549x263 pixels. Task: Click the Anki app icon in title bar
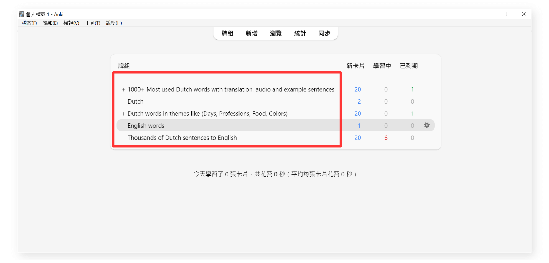(21, 14)
